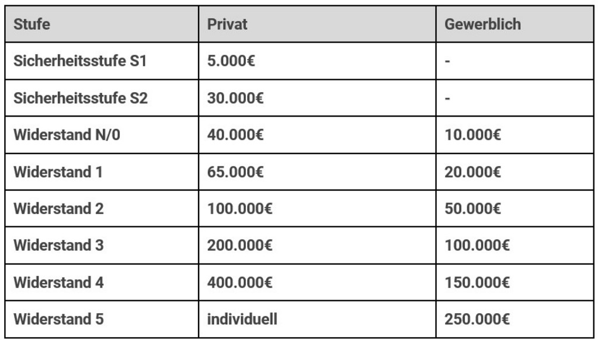Click the 400.000€ Privat value

pos(240,282)
